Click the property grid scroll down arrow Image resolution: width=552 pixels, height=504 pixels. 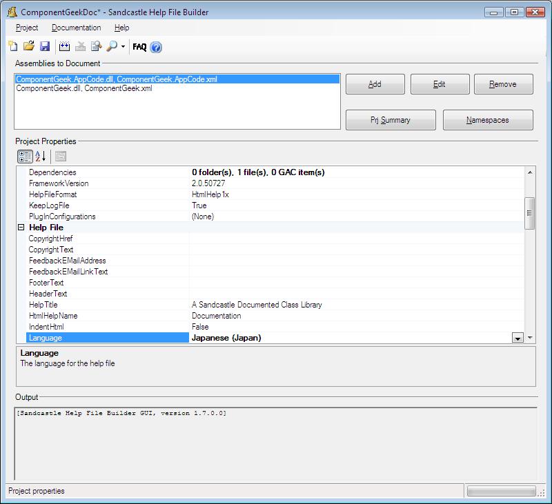[530, 338]
